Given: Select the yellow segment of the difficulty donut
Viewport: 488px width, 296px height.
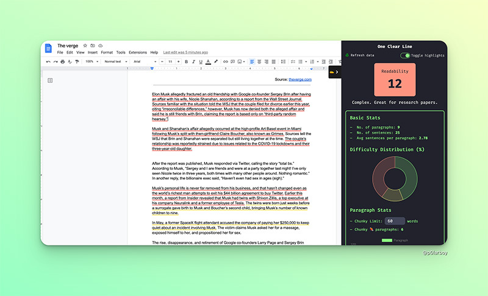Looking at the screenshot, I should [x=393, y=196].
